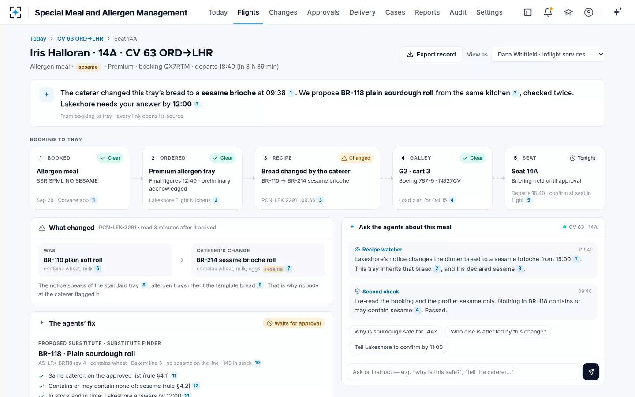
Task: Open citation 6 under BR-110 plain soft roll
Action: click(98, 269)
